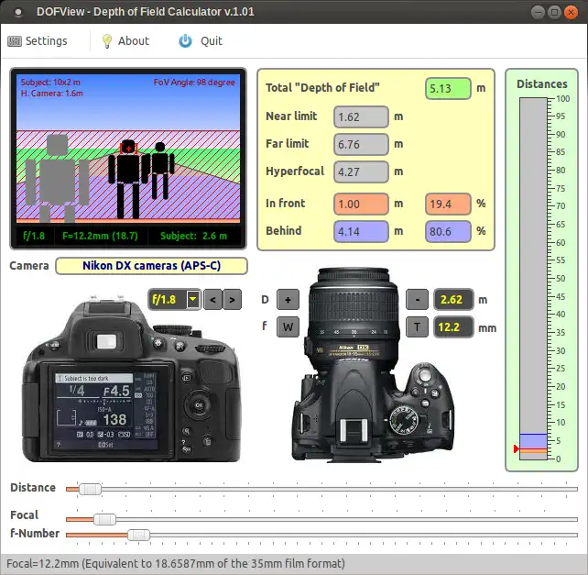Viewport: 588px width, 575px height.
Task: Click the window menu dot in title bar
Action: coord(18,13)
